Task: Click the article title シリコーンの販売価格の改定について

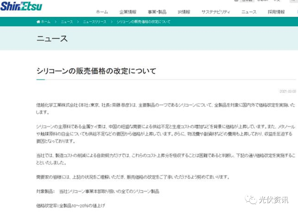Action: click(x=96, y=71)
